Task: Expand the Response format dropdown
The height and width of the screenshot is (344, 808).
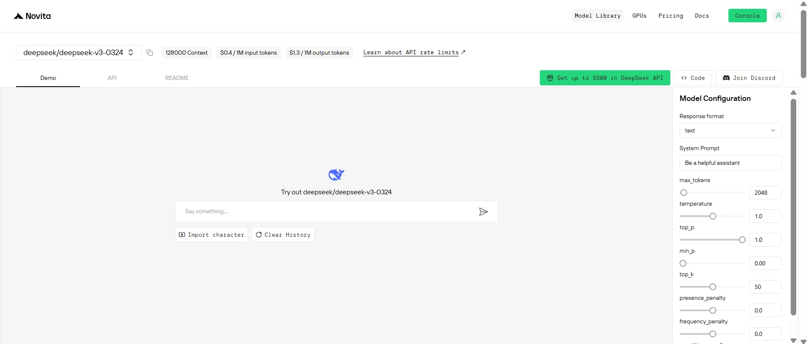Action: click(x=731, y=130)
